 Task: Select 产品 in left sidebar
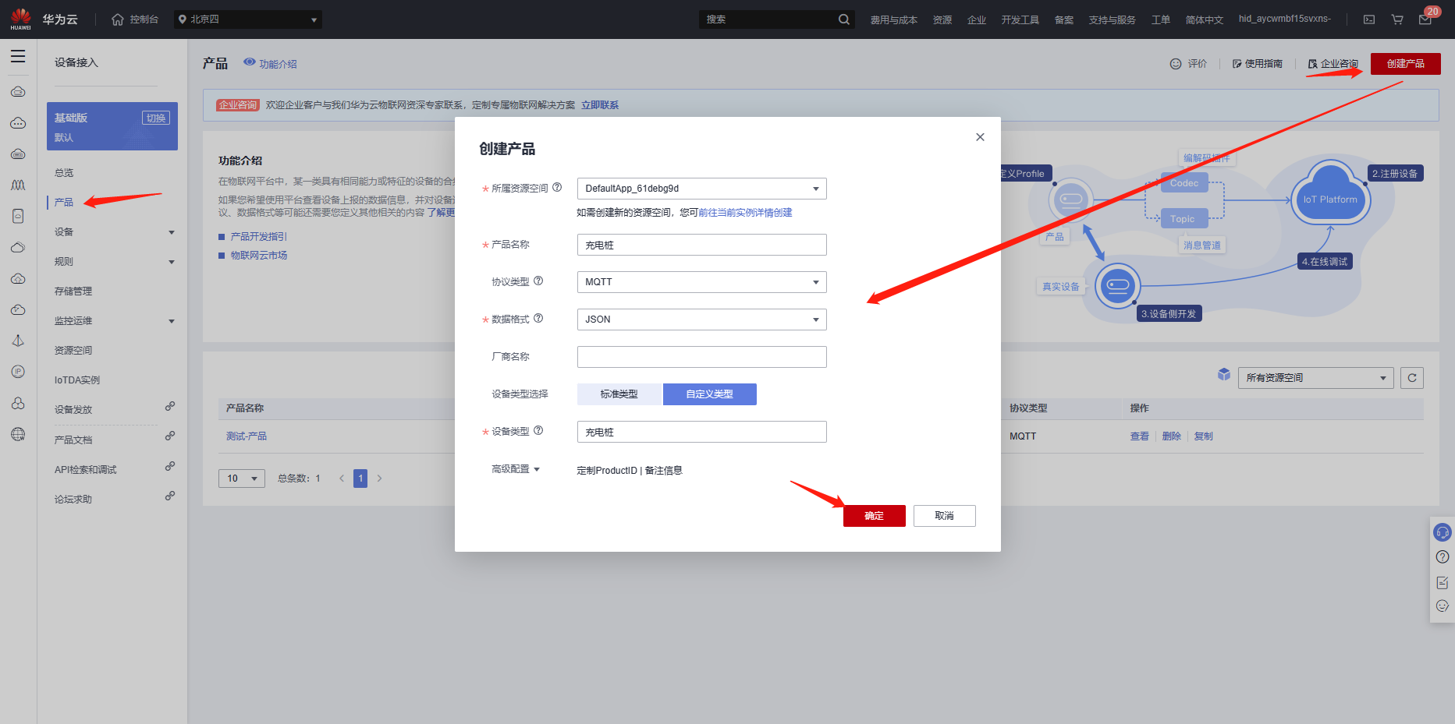64,203
